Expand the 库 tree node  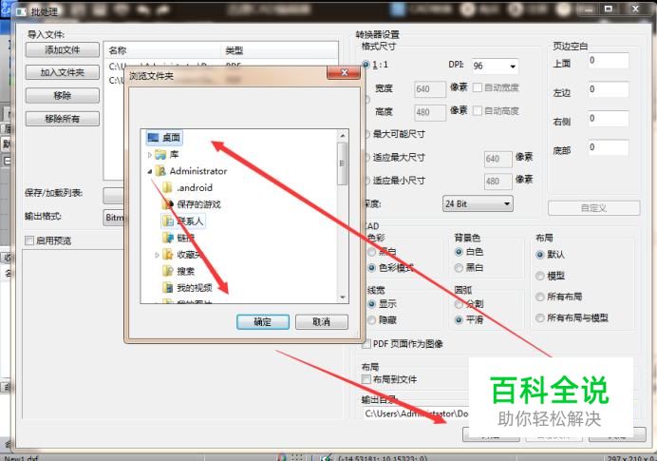coord(150,155)
